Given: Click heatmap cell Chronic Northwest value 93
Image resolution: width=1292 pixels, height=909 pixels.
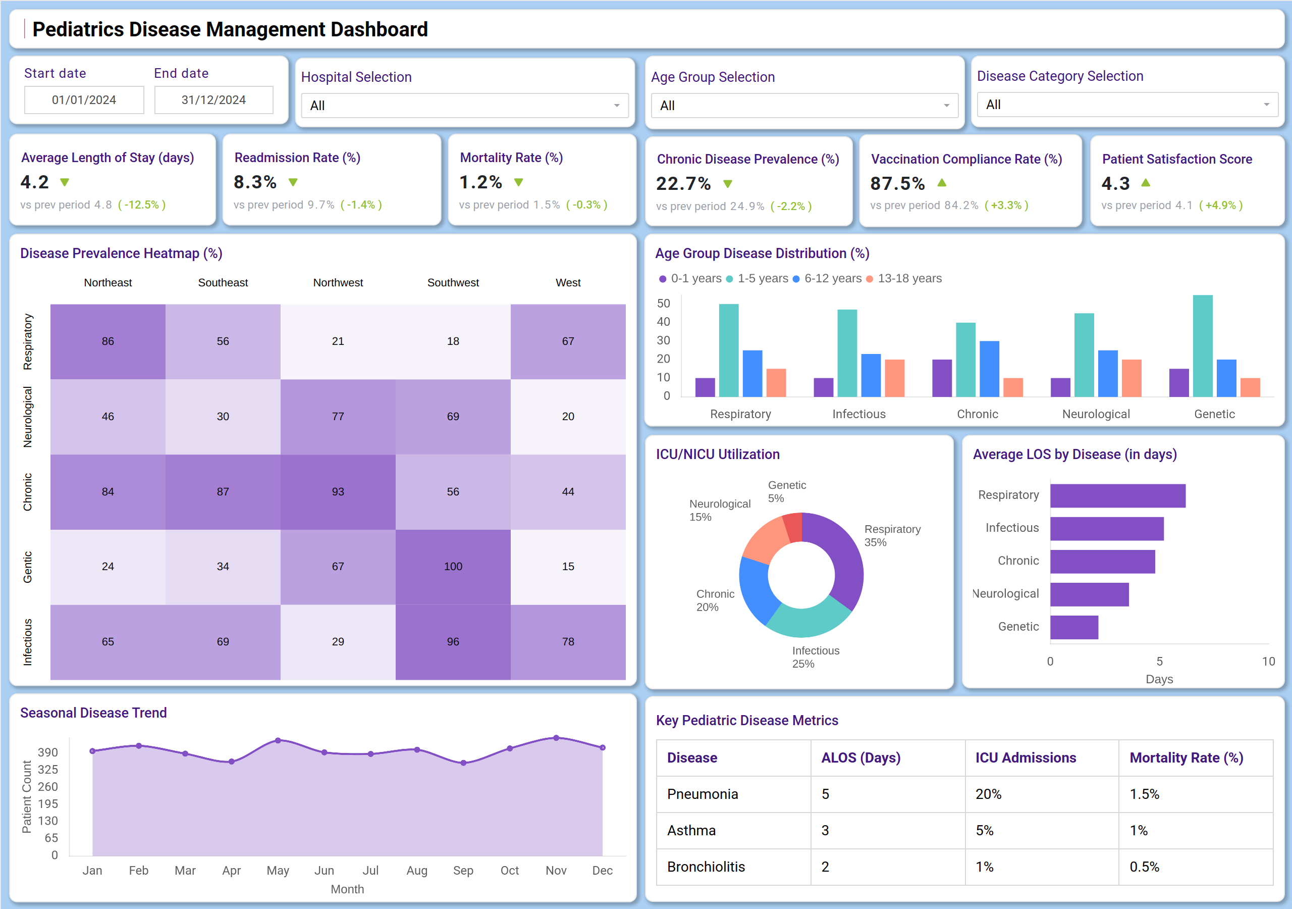Looking at the screenshot, I should click(338, 492).
